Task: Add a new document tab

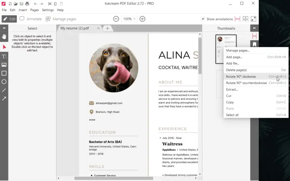Action: (x=107, y=28)
